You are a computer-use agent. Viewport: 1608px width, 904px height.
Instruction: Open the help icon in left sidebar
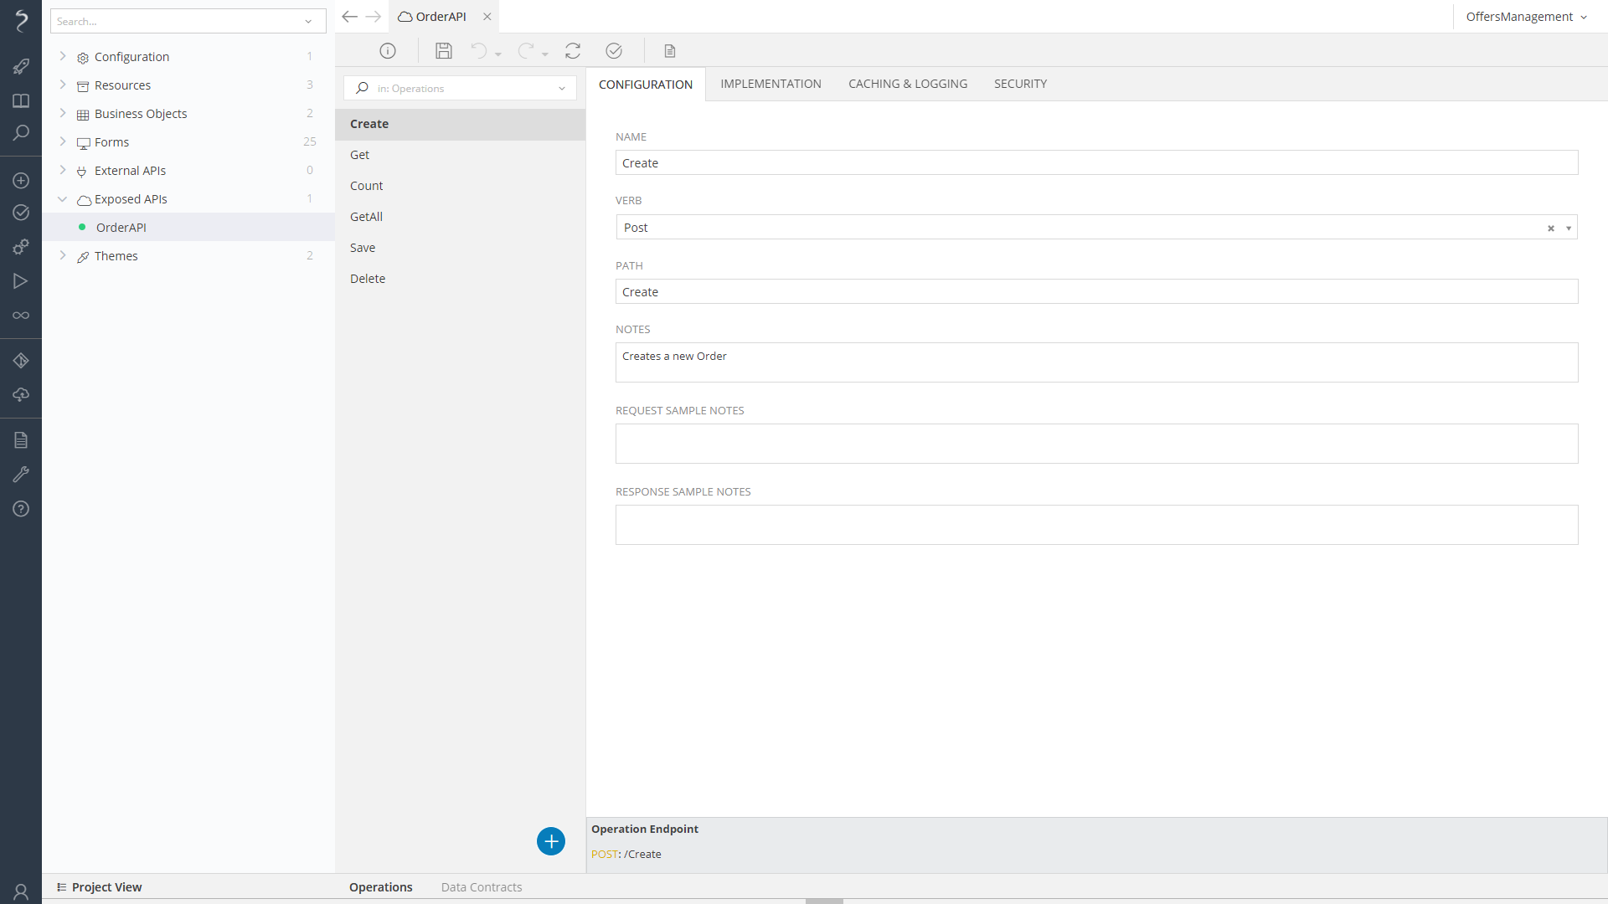click(21, 509)
